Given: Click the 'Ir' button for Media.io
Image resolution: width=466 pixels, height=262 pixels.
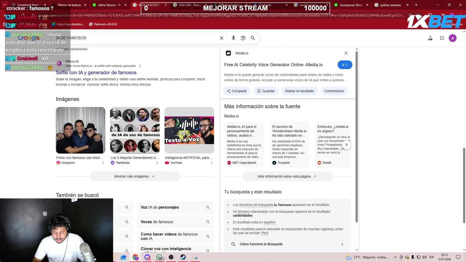Looking at the screenshot, I should [x=345, y=65].
